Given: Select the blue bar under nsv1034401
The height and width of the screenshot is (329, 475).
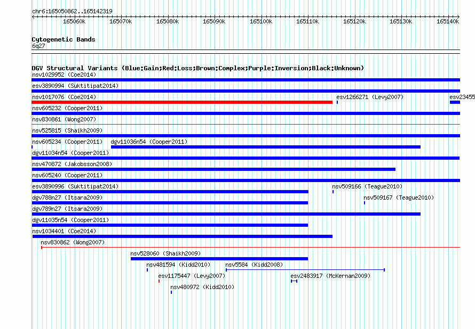Looking at the screenshot, I should [183, 236].
